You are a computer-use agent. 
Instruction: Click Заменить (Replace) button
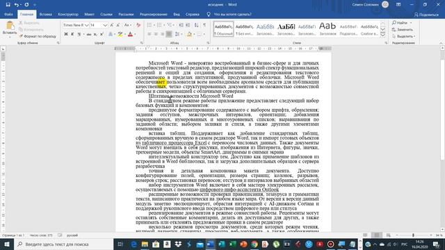[403, 29]
